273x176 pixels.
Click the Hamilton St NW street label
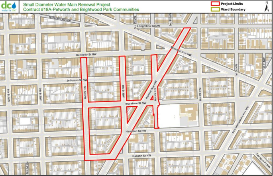point(135,131)
